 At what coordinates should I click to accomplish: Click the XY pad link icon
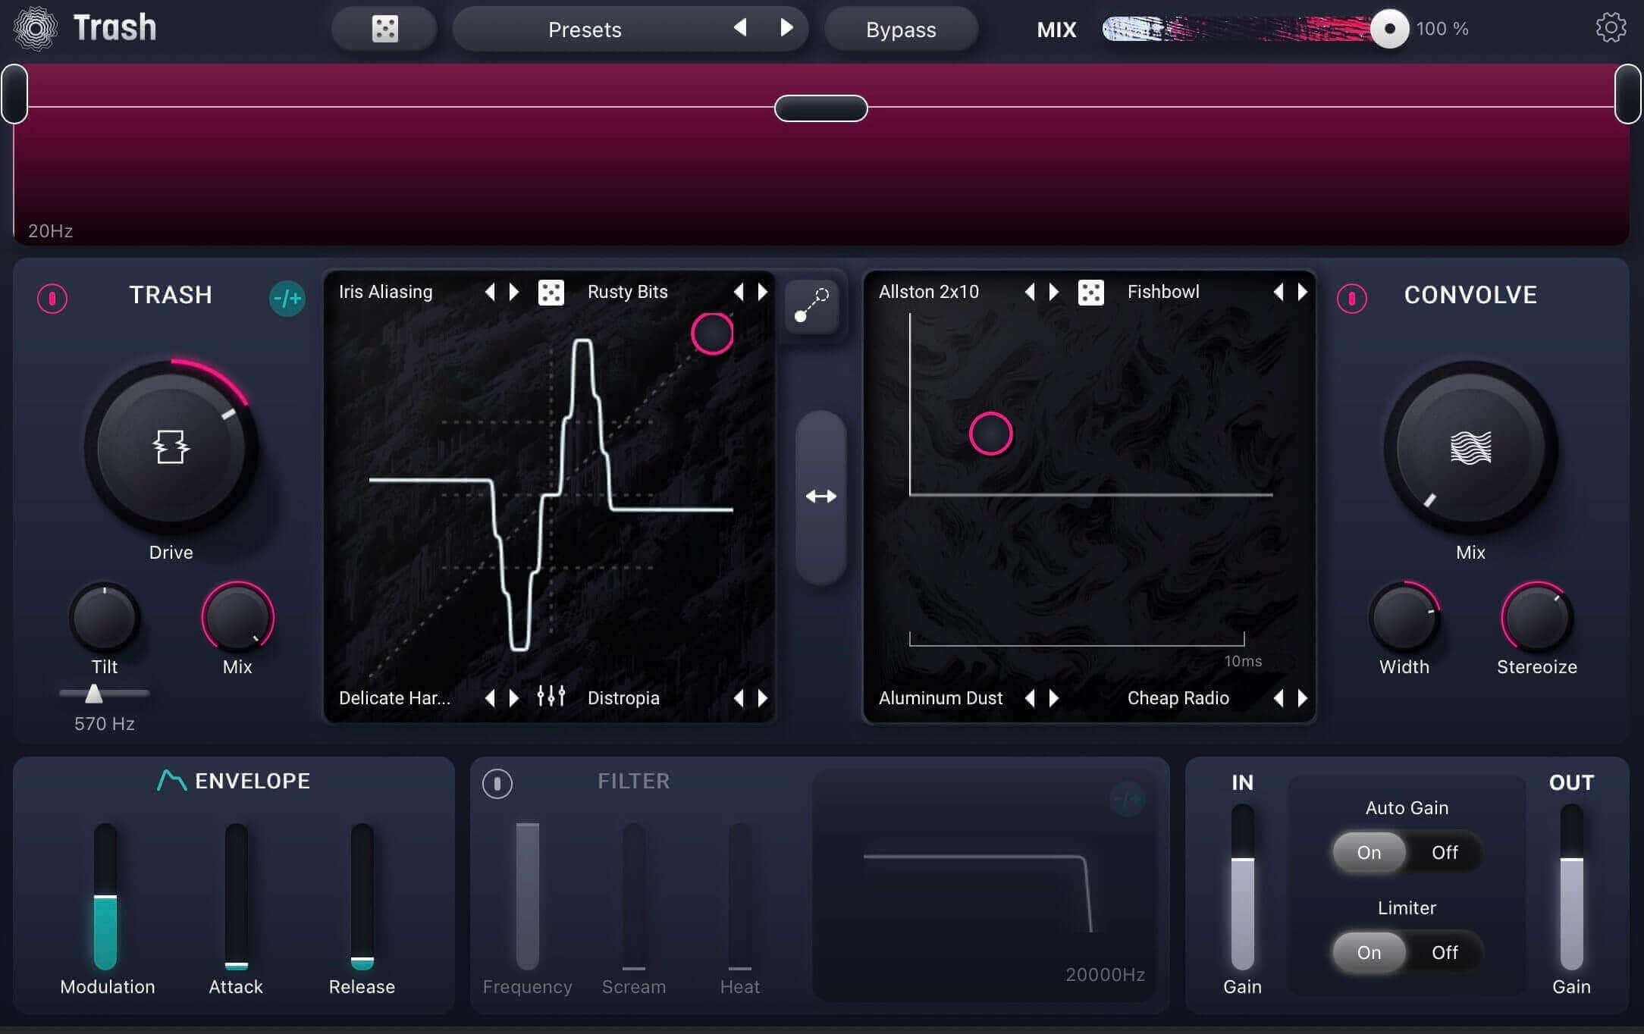coord(811,305)
